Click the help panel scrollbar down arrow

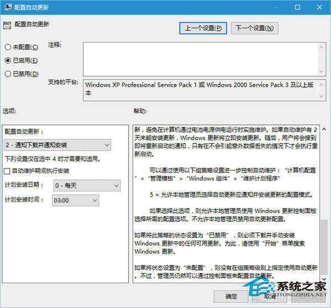tap(324, 279)
